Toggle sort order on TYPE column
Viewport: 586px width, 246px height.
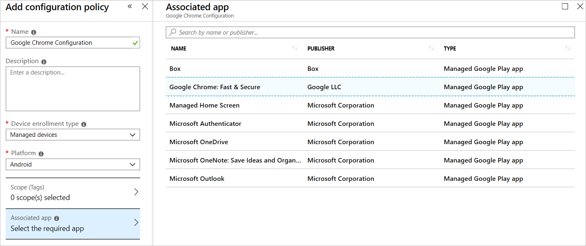click(x=567, y=48)
